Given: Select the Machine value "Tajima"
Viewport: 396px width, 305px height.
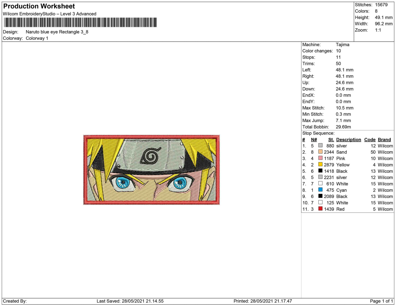Looking at the screenshot, I should [x=343, y=44].
